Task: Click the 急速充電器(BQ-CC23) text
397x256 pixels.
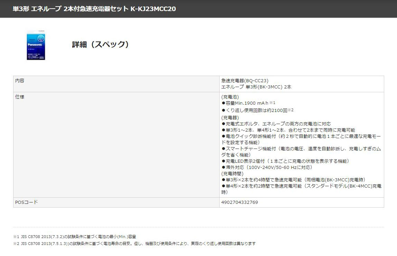Action: click(245, 81)
